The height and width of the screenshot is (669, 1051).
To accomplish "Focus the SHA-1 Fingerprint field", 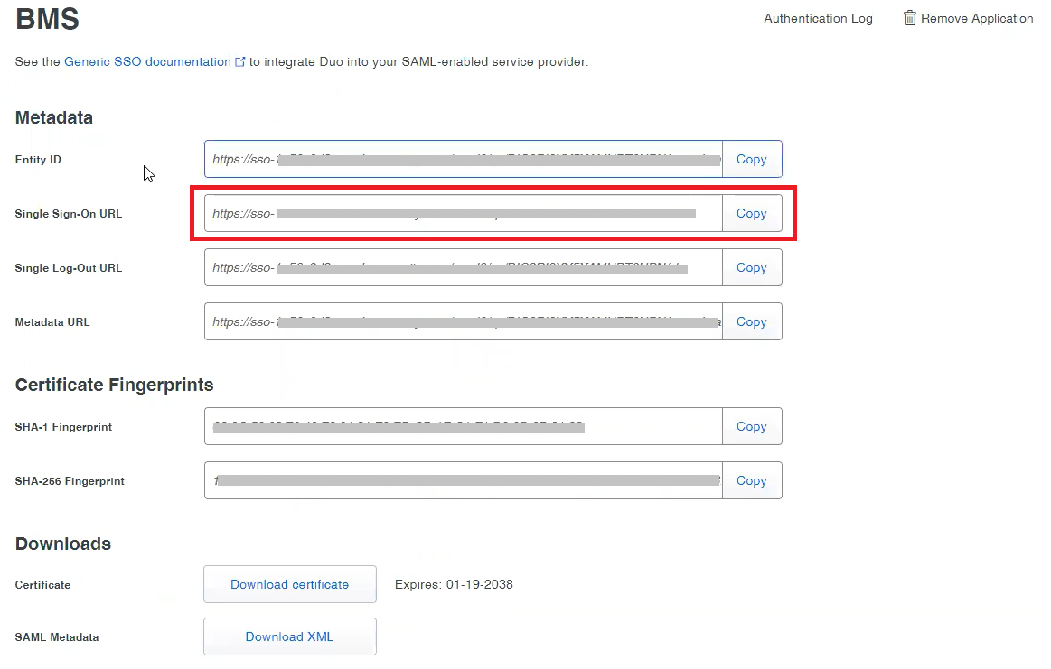I will [463, 427].
